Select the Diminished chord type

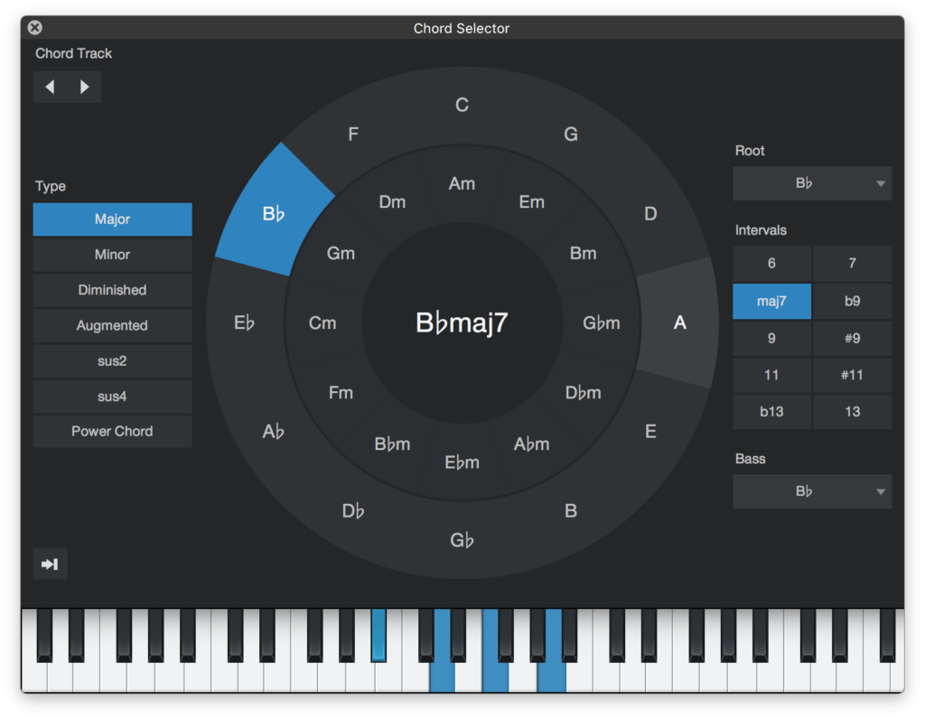112,290
